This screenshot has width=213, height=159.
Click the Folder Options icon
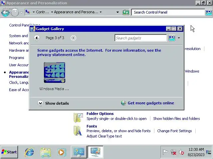[x=78, y=117]
